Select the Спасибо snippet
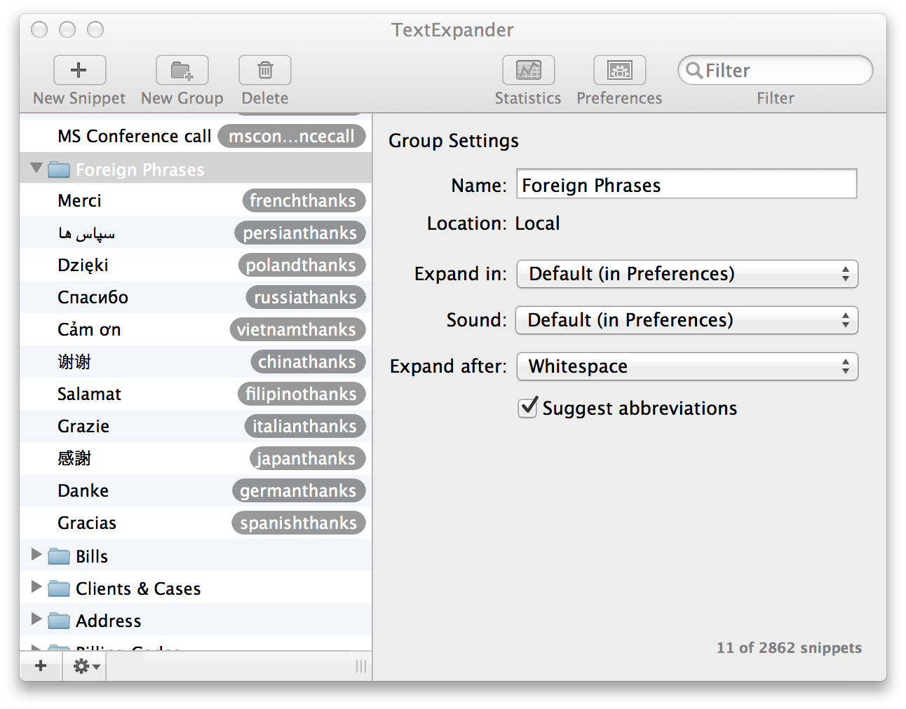906x709 pixels. point(196,297)
